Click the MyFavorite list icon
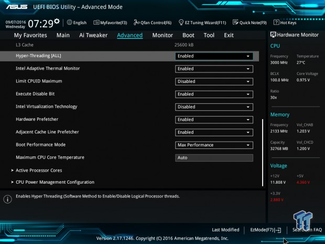 click(96, 23)
